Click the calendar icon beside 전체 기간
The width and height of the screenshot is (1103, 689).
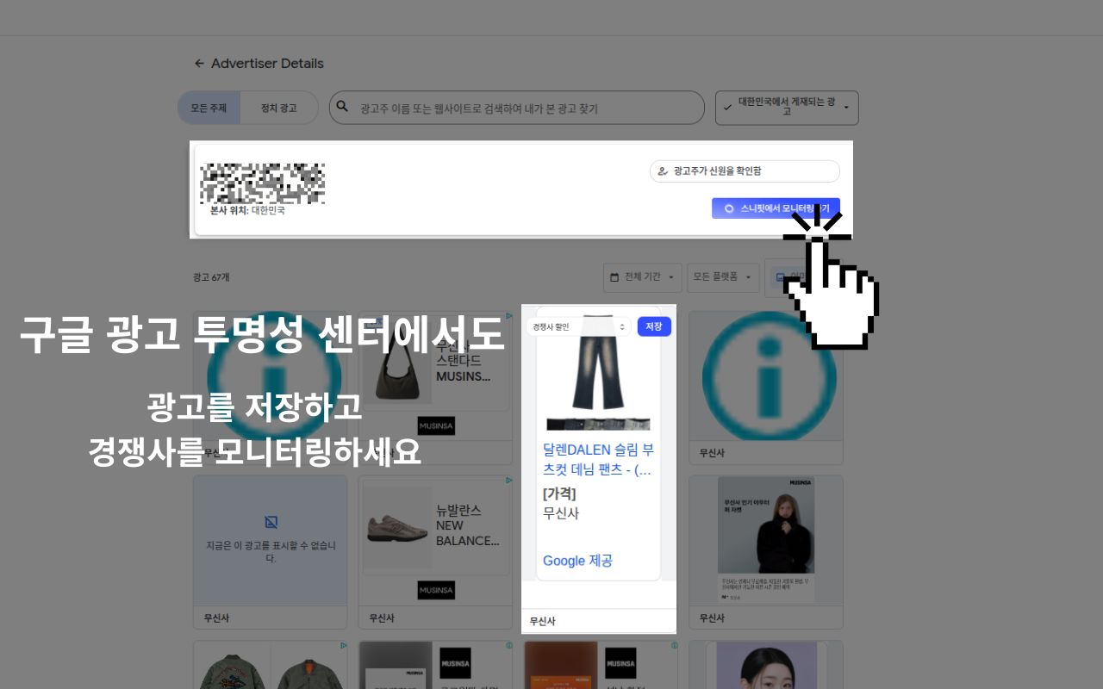(614, 277)
